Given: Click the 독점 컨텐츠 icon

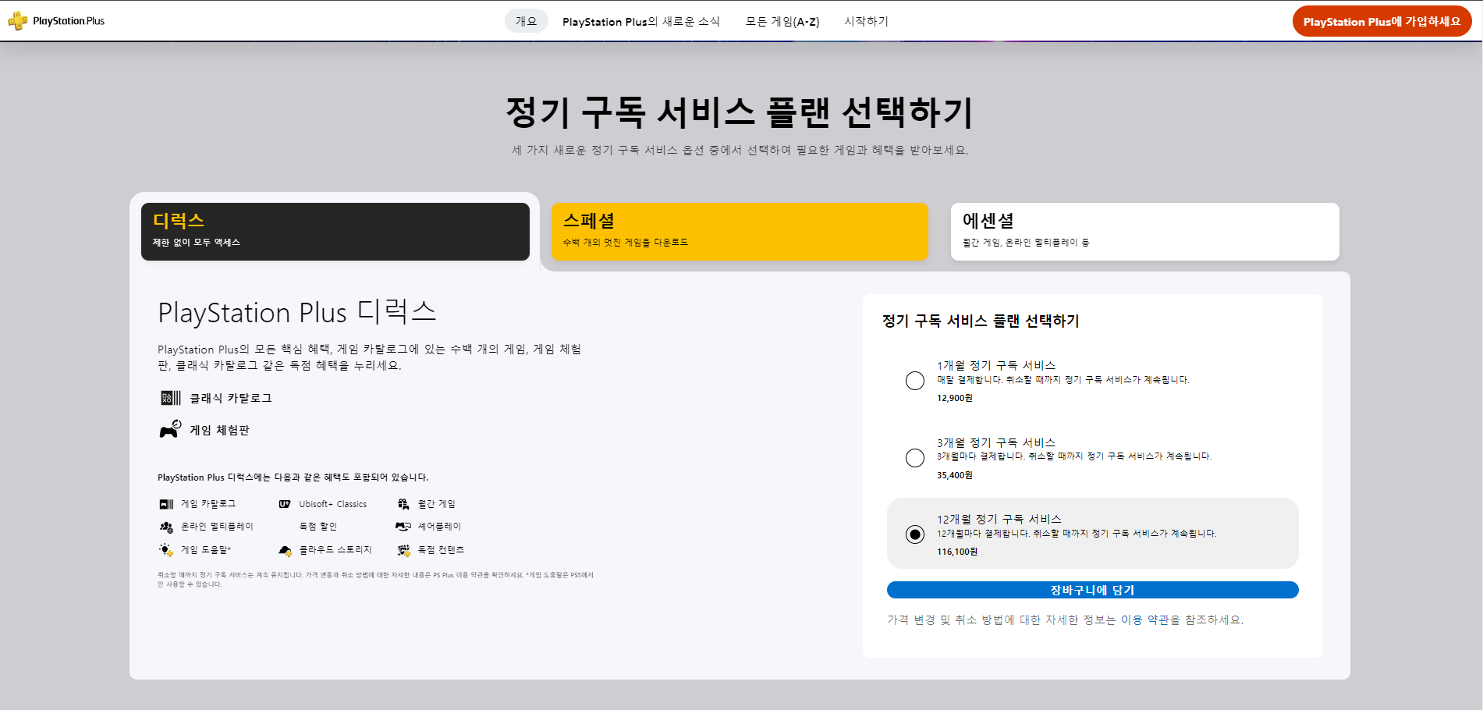Looking at the screenshot, I should click(x=403, y=550).
